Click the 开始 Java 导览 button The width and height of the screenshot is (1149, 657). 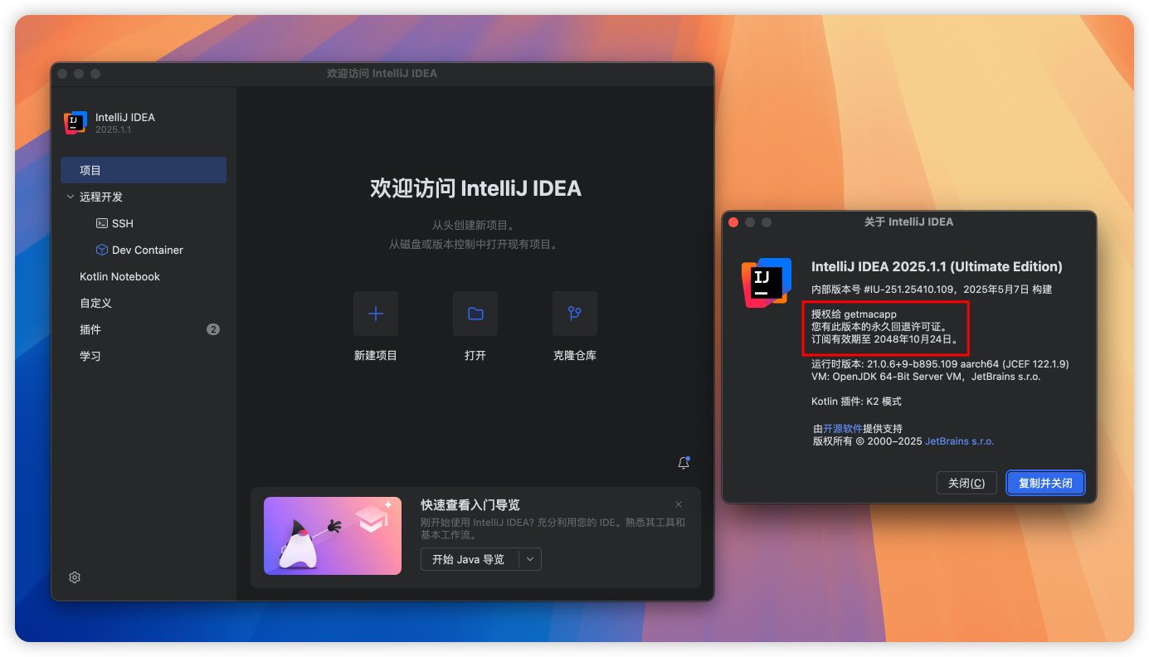point(470,559)
